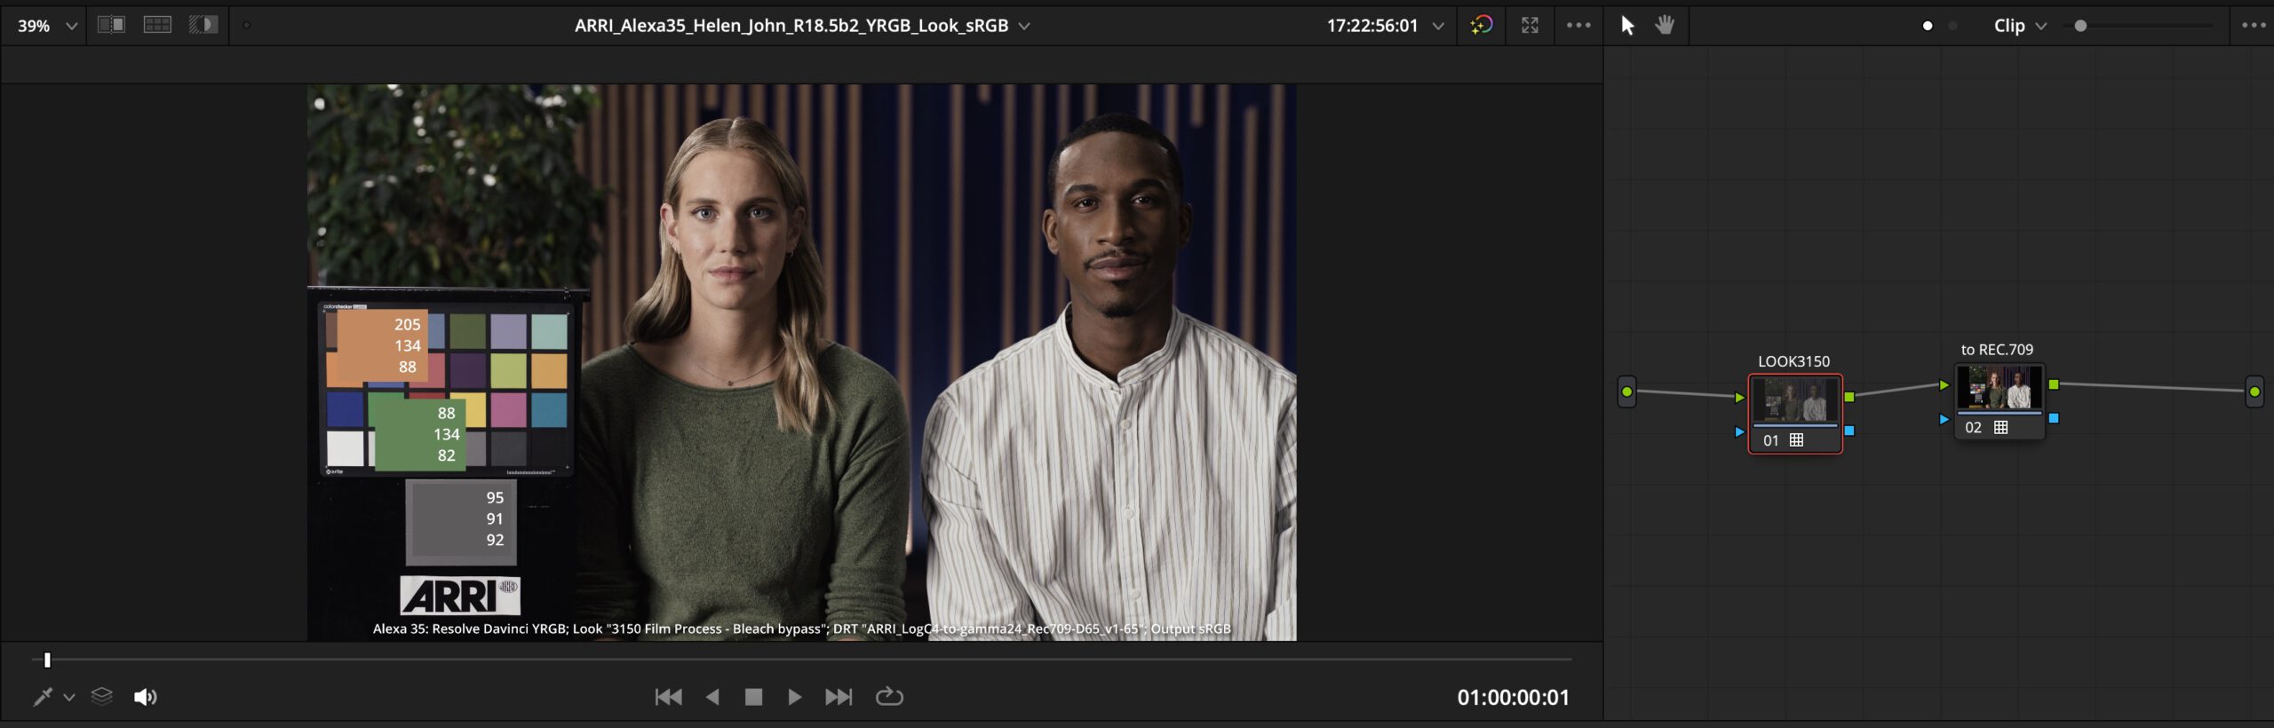
Task: Open the node editor three-dot options menu
Action: (x=2254, y=26)
